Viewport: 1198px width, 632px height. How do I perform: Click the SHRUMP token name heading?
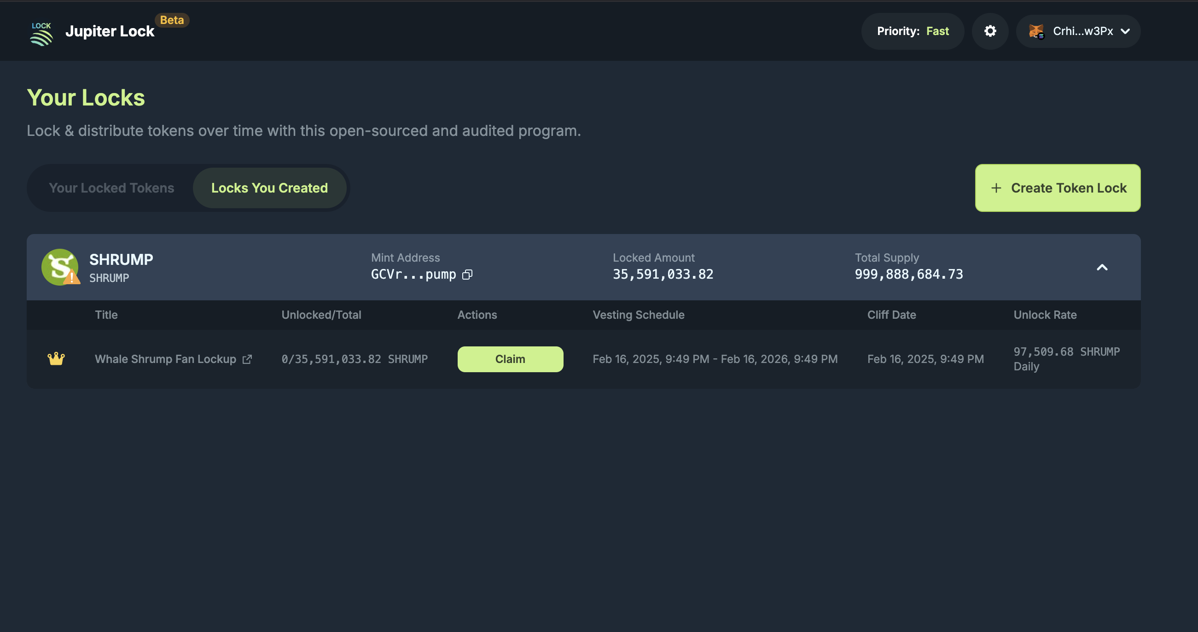[121, 260]
